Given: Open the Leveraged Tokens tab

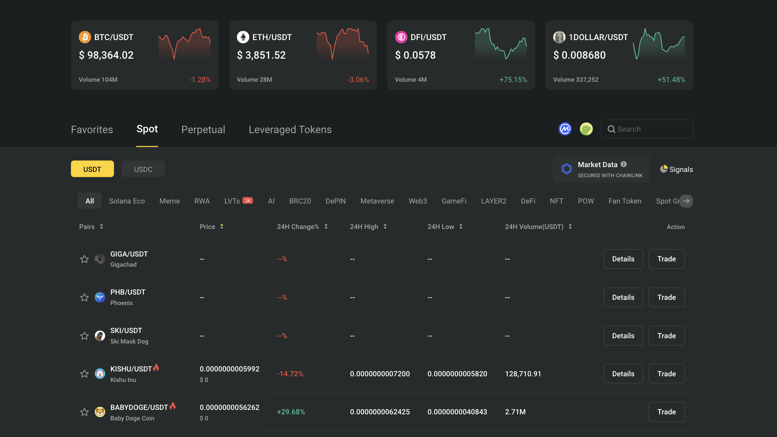Looking at the screenshot, I should 290,129.
